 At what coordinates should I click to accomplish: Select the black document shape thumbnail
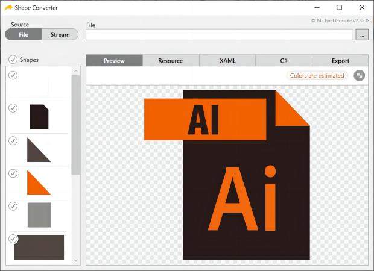[x=39, y=117]
